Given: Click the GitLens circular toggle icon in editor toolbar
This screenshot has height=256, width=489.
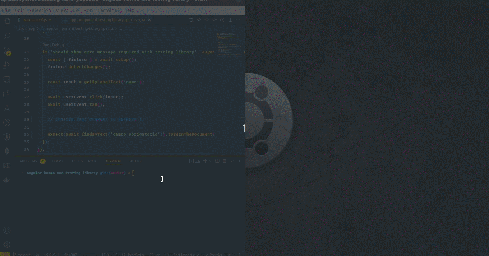Looking at the screenshot, I should pos(222,20).
